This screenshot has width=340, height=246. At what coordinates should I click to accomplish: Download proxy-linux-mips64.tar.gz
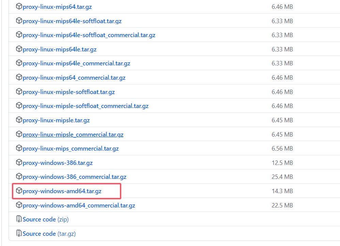(x=57, y=7)
